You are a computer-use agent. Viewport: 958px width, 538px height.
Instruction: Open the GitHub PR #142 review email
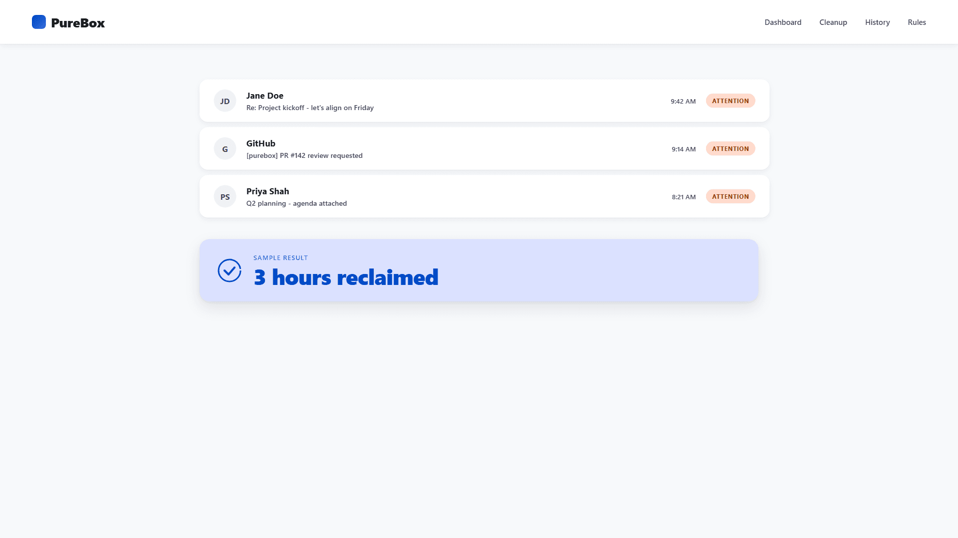click(484, 148)
